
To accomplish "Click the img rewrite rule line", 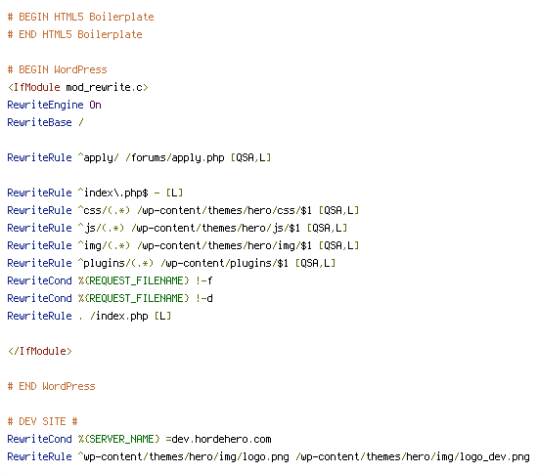I will pyautogui.click(x=183, y=245).
